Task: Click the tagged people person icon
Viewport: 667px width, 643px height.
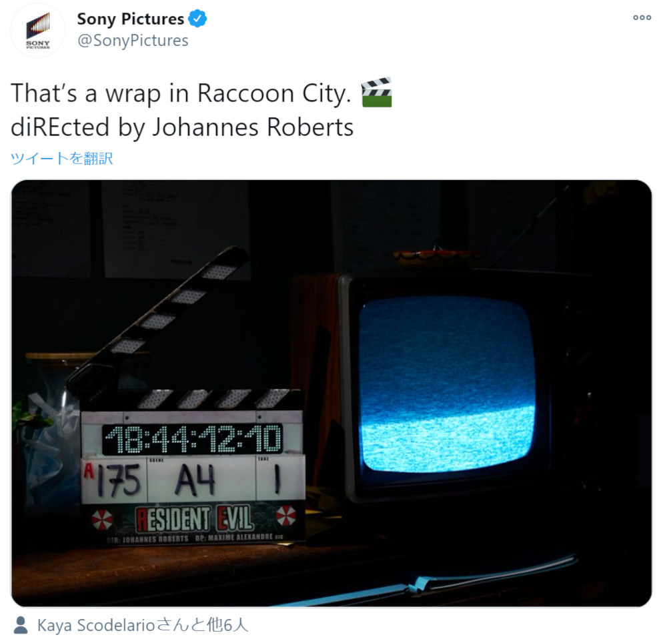Action: (x=21, y=625)
